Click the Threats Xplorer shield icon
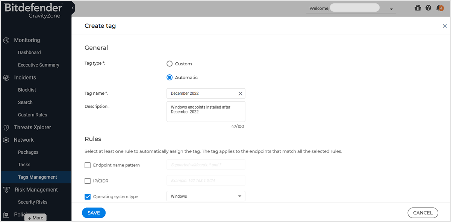451x222 pixels. (x=6, y=127)
